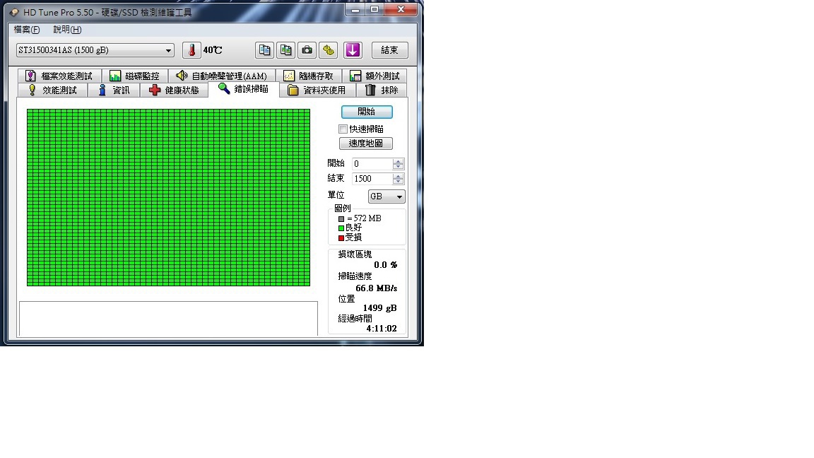Click the purple down-arrow minimize-to-tray icon
This screenshot has height=458, width=814.
[353, 50]
